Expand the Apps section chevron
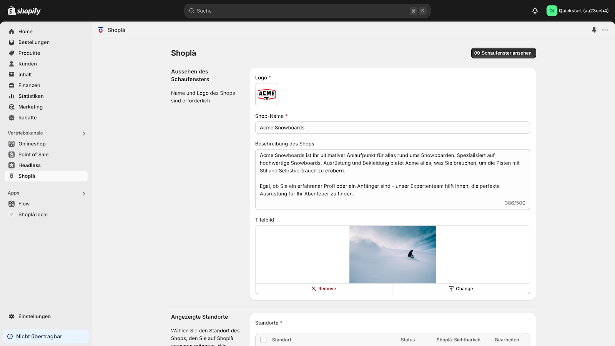This screenshot has width=615, height=346. point(84,194)
